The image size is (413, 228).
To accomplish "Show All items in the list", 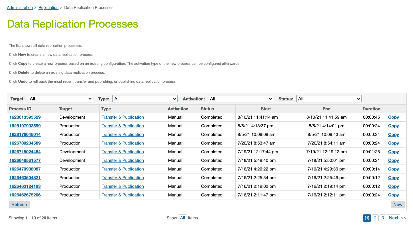I will 182,218.
